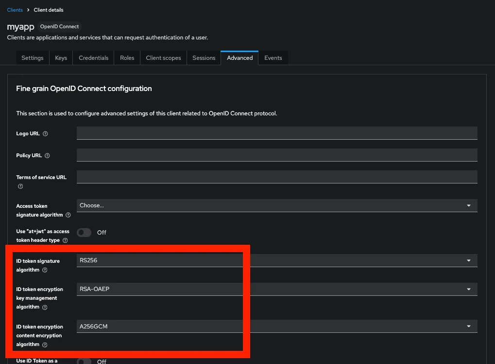Focus the Policy URL input field

click(277, 155)
